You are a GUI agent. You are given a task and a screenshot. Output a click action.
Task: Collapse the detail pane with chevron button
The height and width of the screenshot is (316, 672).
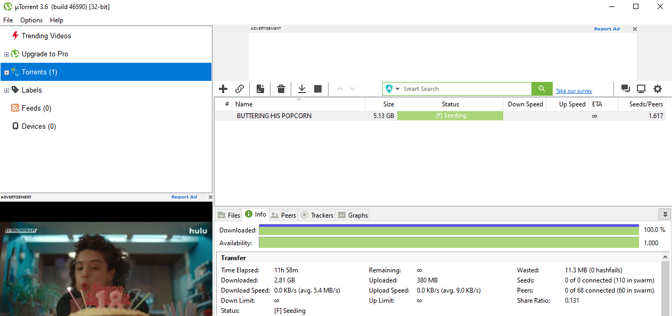pos(665,214)
